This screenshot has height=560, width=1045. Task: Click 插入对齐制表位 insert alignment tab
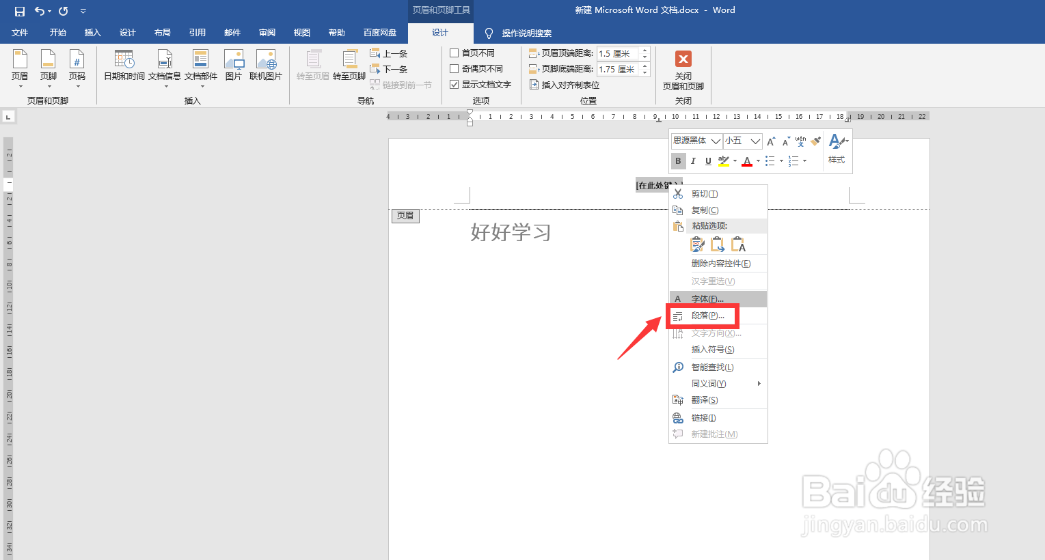[565, 85]
